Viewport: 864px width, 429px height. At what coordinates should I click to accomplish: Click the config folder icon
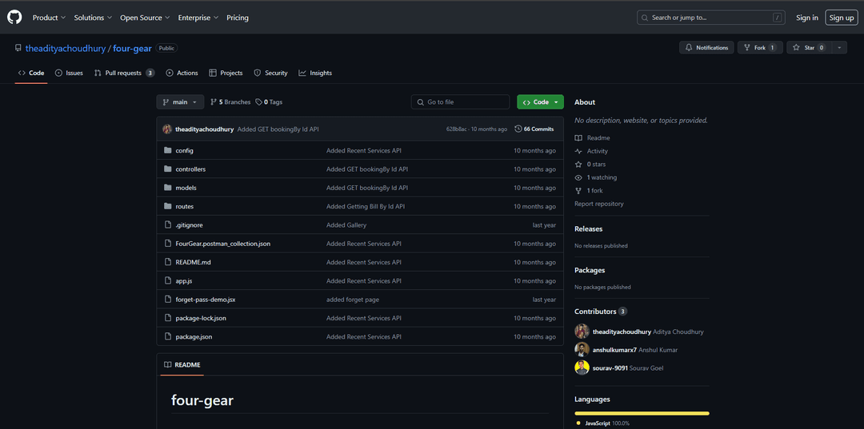pos(168,150)
